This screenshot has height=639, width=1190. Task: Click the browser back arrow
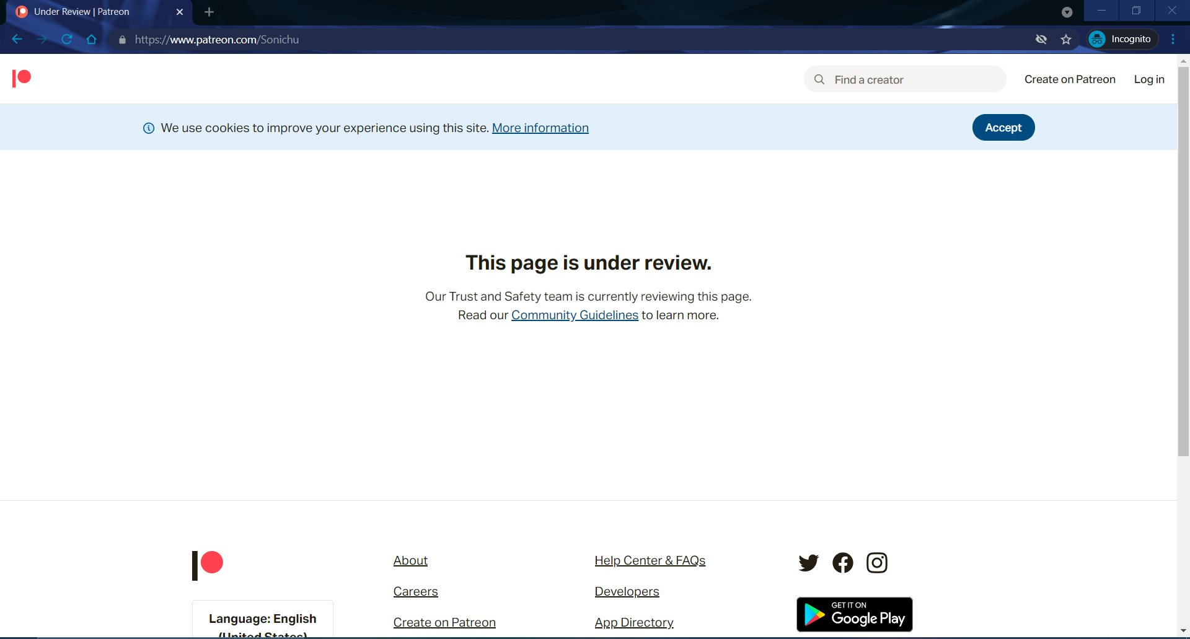[17, 39]
